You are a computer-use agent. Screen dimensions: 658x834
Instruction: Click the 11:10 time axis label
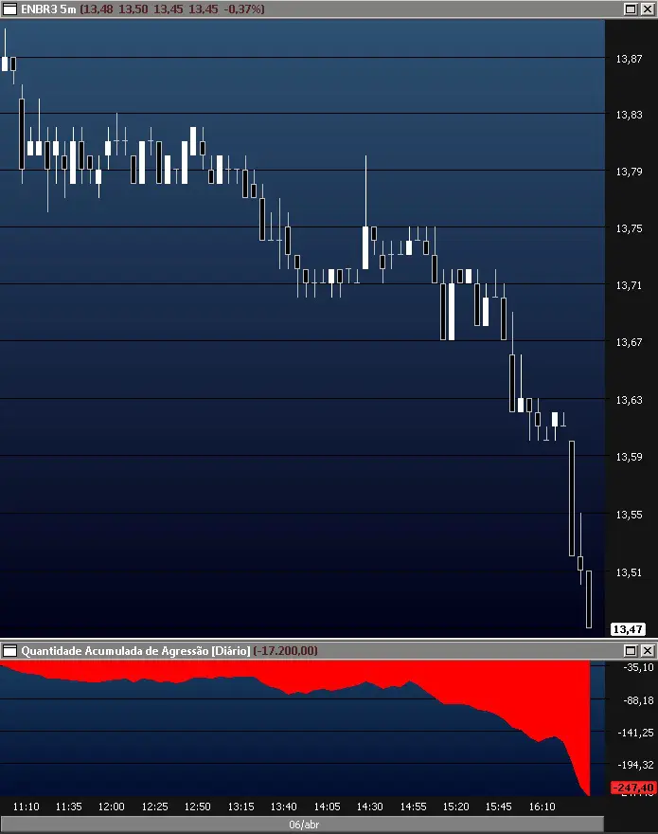[x=27, y=807]
